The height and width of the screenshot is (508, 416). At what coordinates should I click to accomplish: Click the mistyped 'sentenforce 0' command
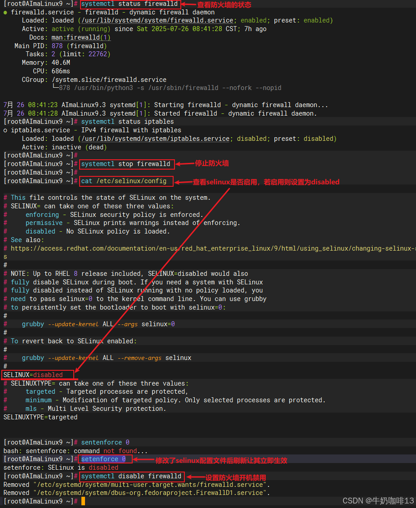coord(105,442)
